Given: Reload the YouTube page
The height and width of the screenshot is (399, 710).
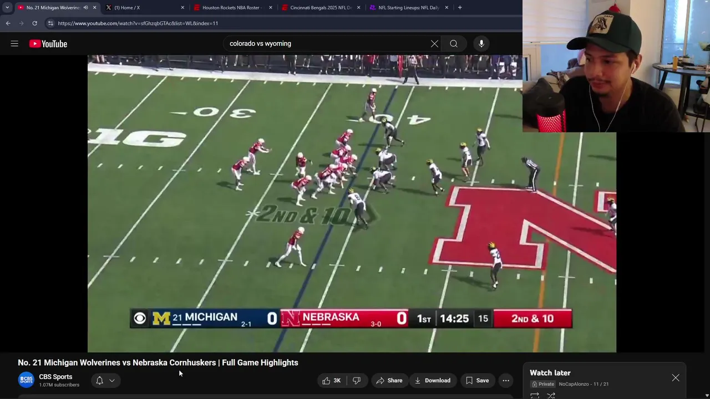Looking at the screenshot, I should (34, 23).
